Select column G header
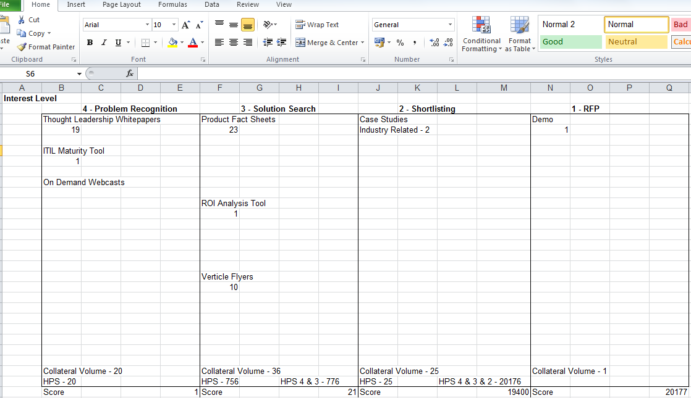 pyautogui.click(x=259, y=88)
